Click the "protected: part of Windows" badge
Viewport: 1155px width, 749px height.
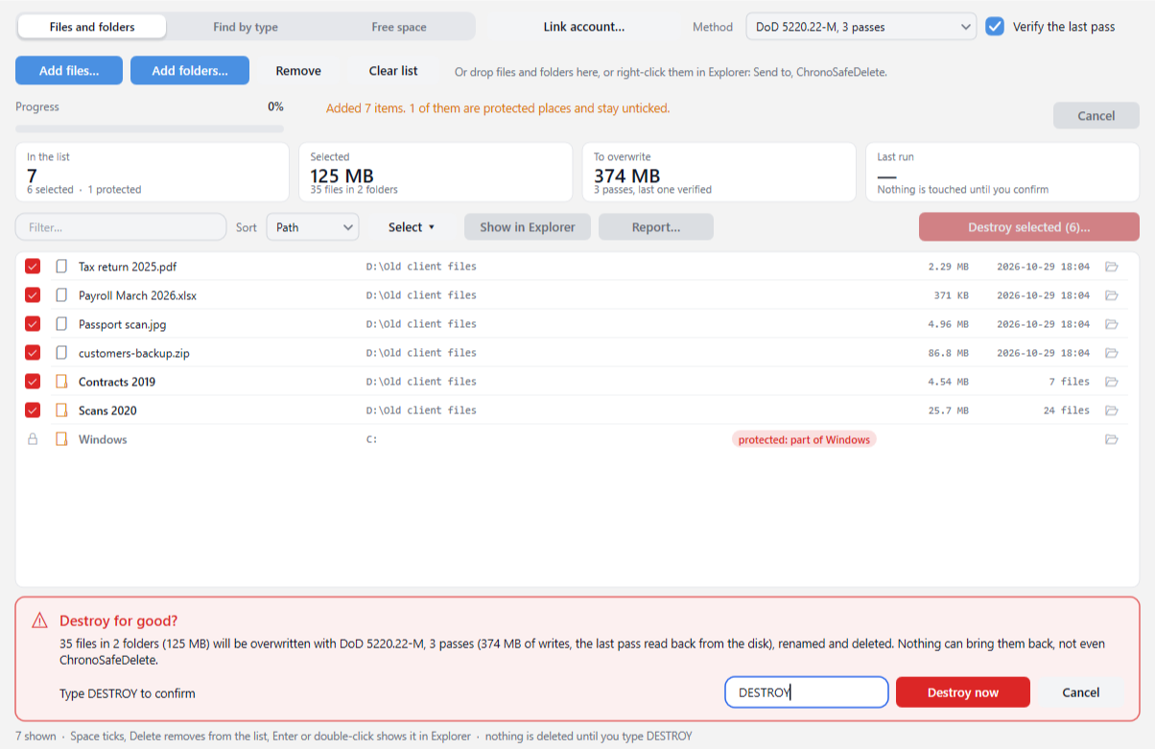pos(804,439)
